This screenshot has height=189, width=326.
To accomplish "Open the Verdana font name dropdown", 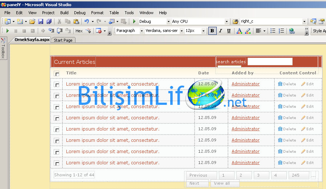I will click(182, 31).
